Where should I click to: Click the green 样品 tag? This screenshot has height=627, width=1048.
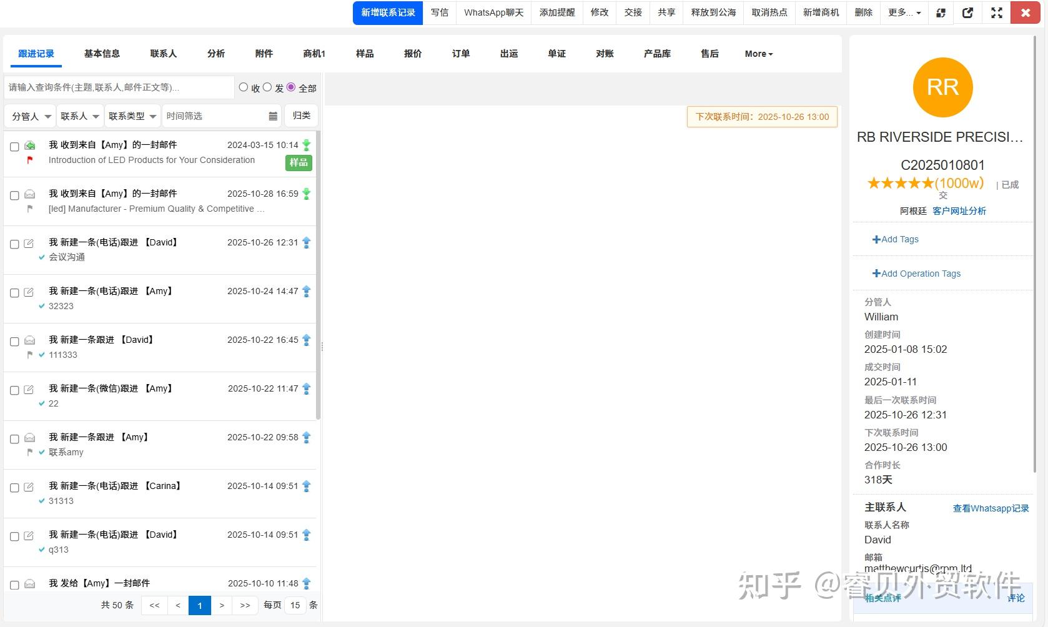pos(299,163)
